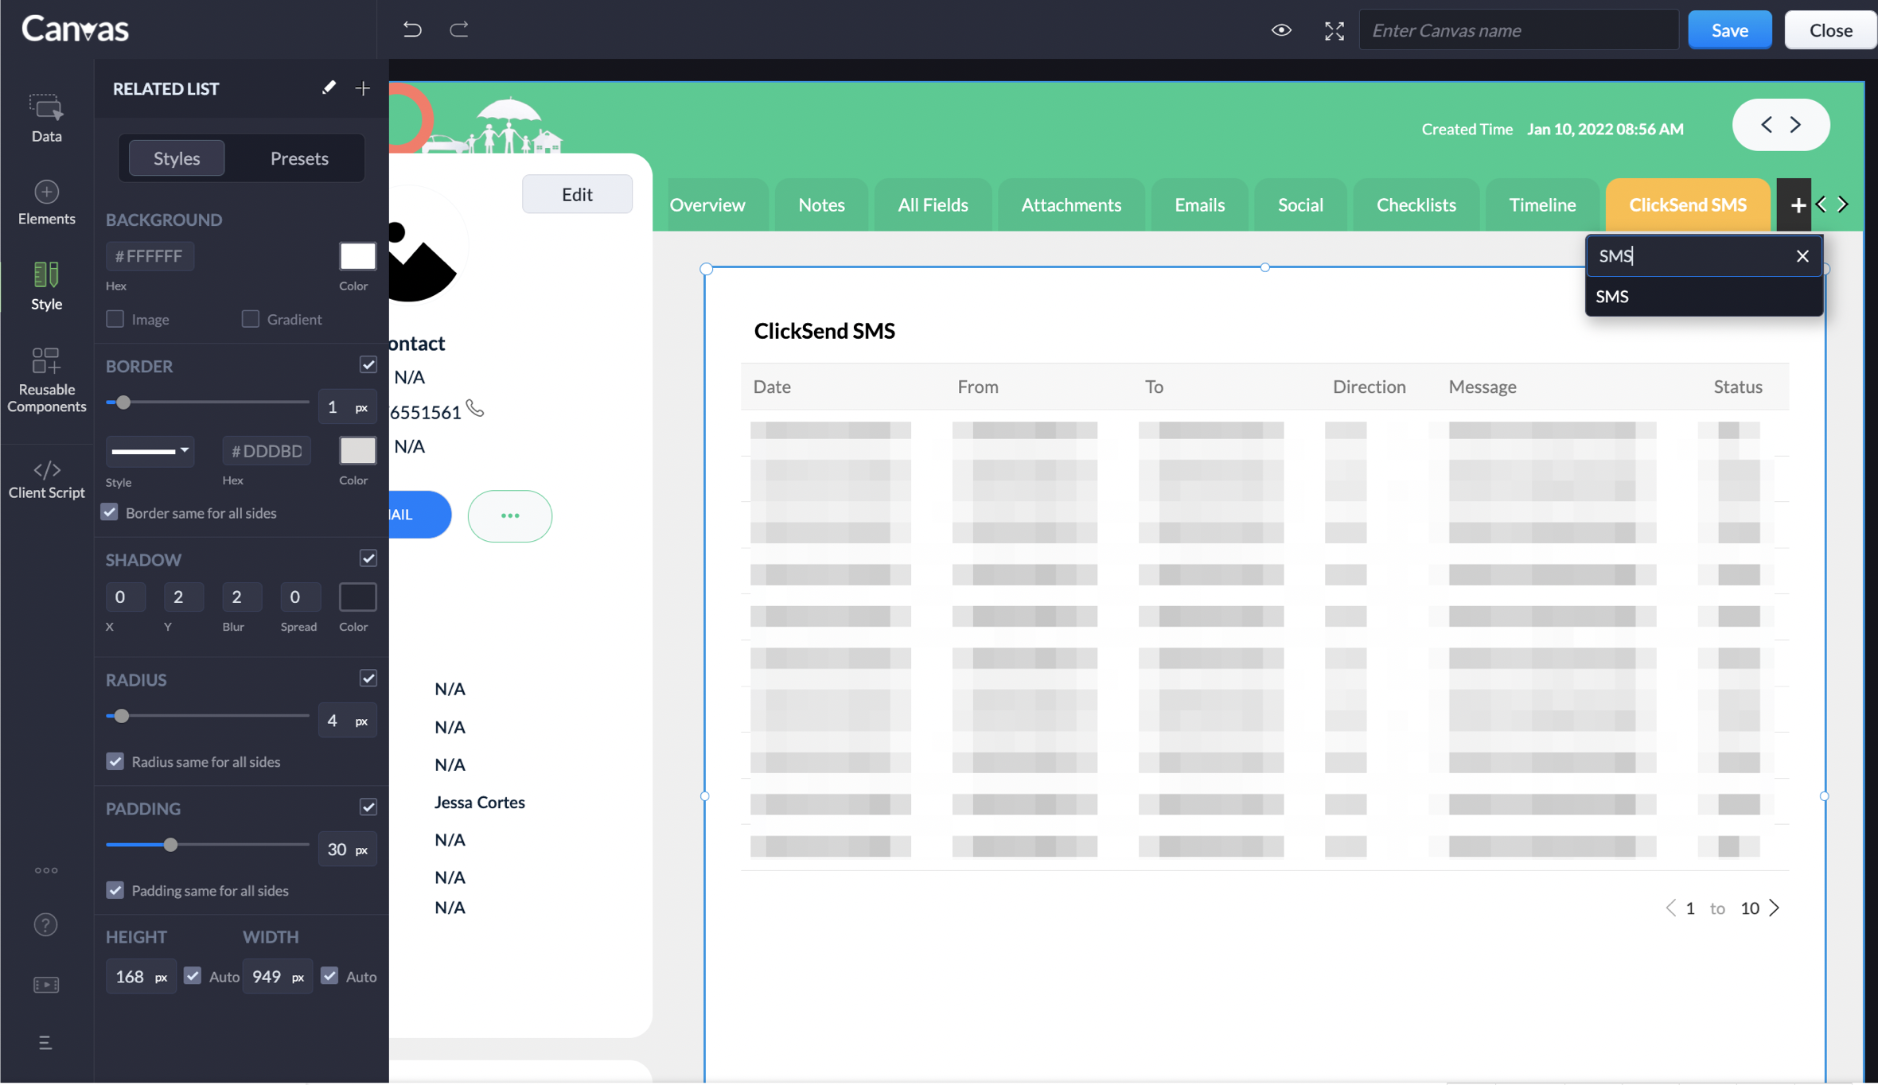Toggle the Radius section checkbox
This screenshot has height=1085, width=1878.
pos(368,679)
